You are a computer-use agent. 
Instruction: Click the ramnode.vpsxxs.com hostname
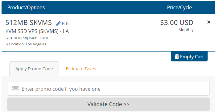click(x=27, y=38)
